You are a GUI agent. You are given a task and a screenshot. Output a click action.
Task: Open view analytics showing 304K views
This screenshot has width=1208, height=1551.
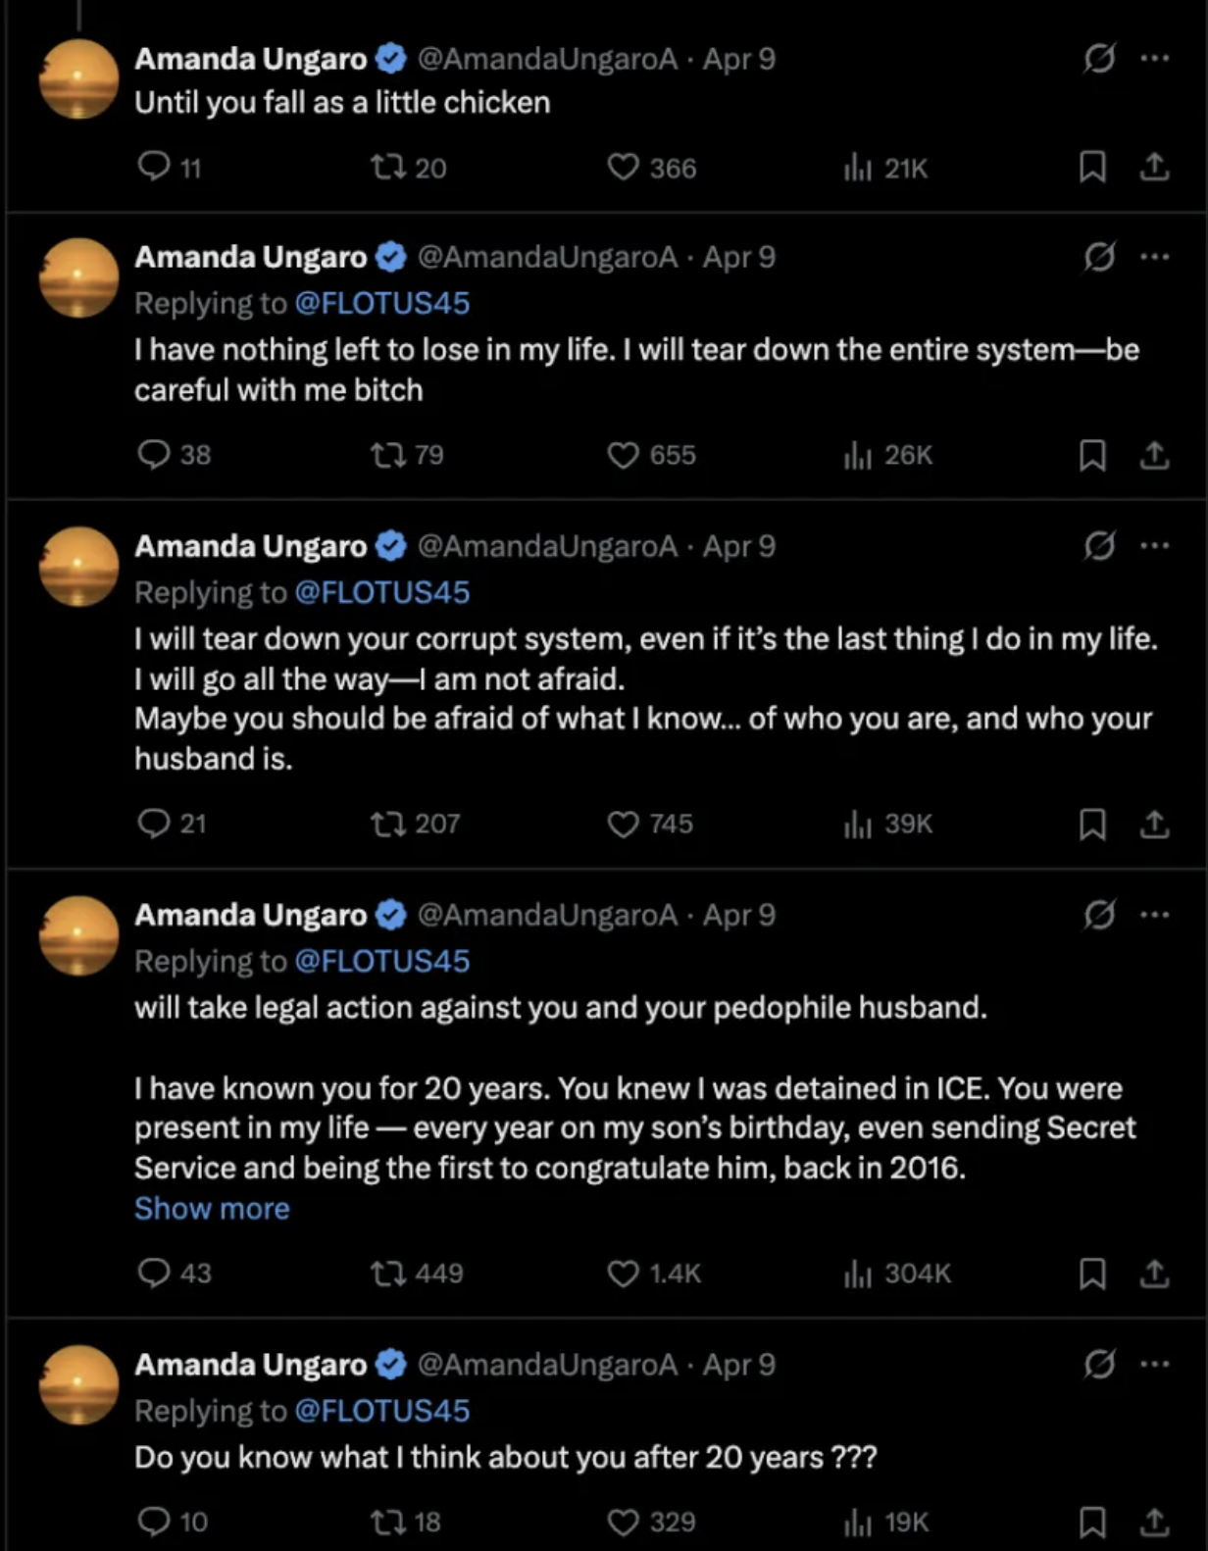[861, 1274]
